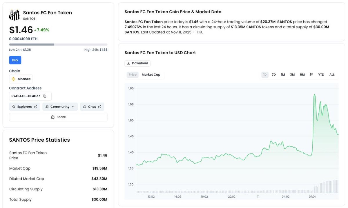Click the Community people icon

click(47, 107)
